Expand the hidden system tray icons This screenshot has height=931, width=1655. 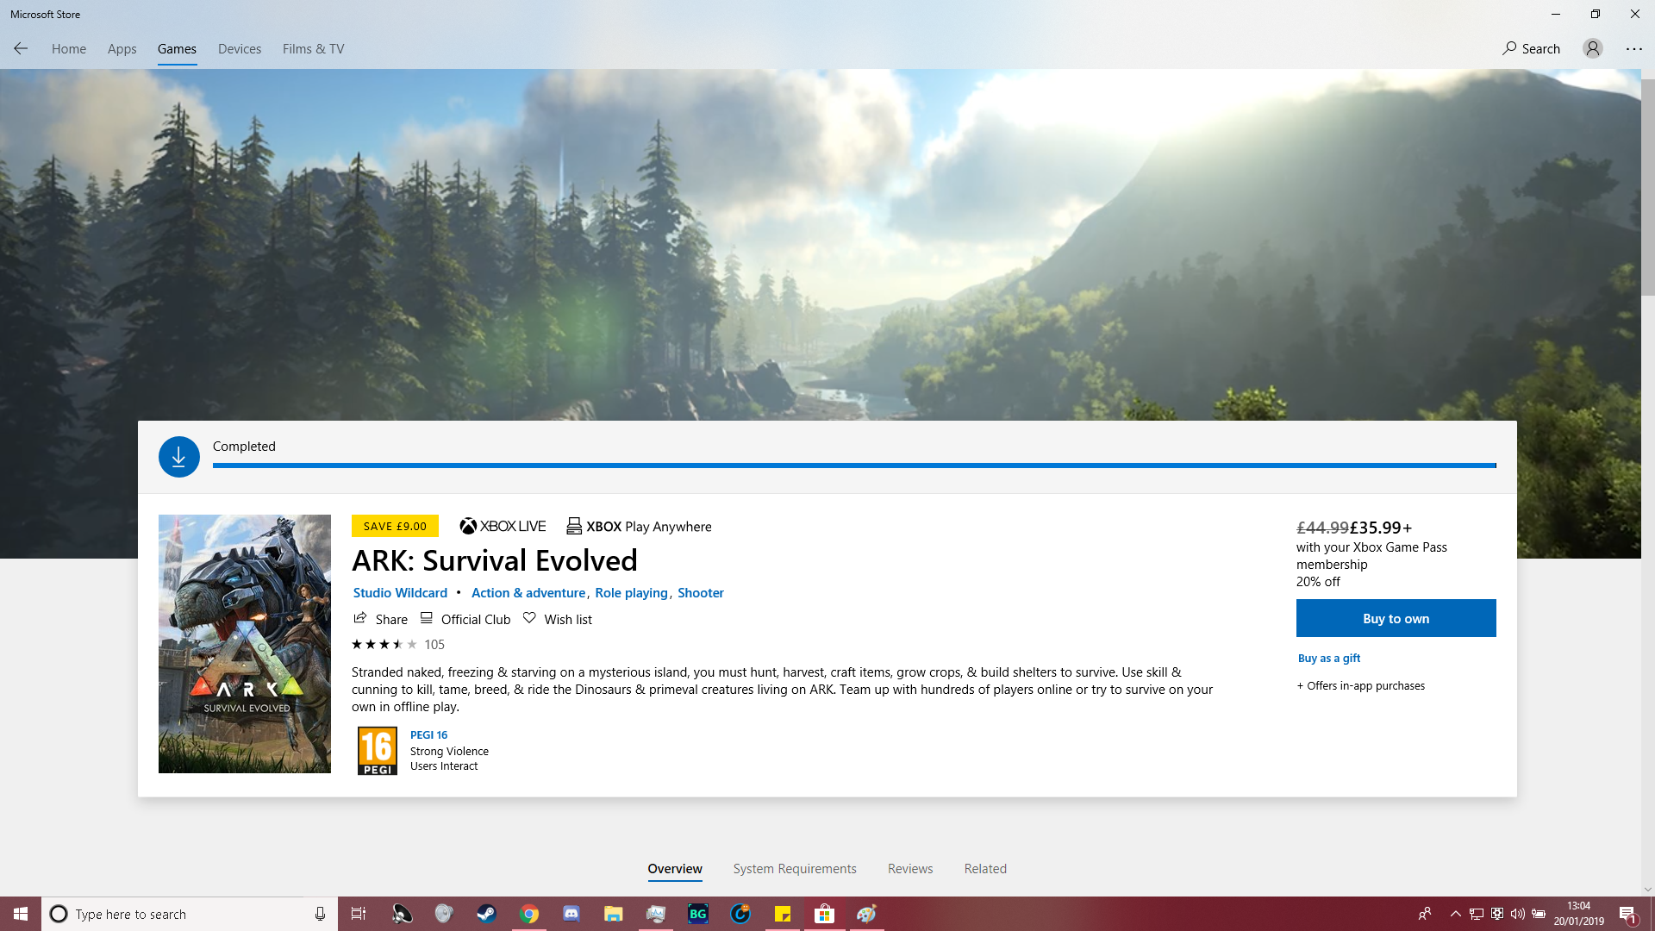pos(1456,914)
